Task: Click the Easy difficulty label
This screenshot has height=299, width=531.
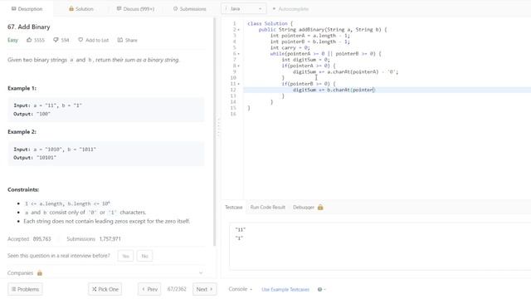Action: click(12, 40)
